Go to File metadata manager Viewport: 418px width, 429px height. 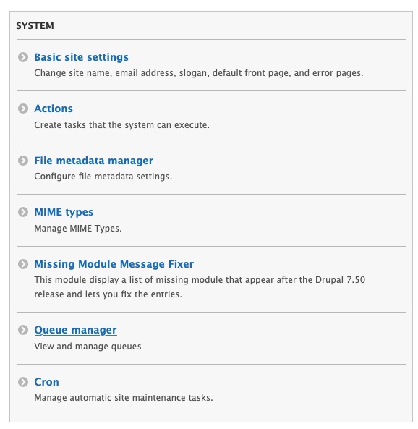pyautogui.click(x=93, y=161)
